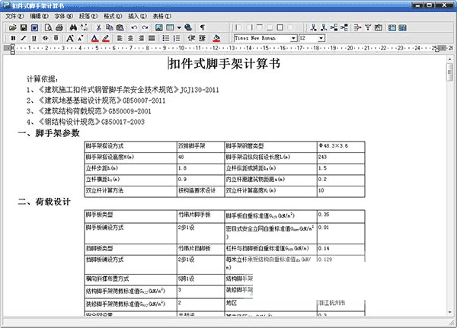Open Find using the binoculars icon
The image size is (457, 328).
tap(72, 27)
